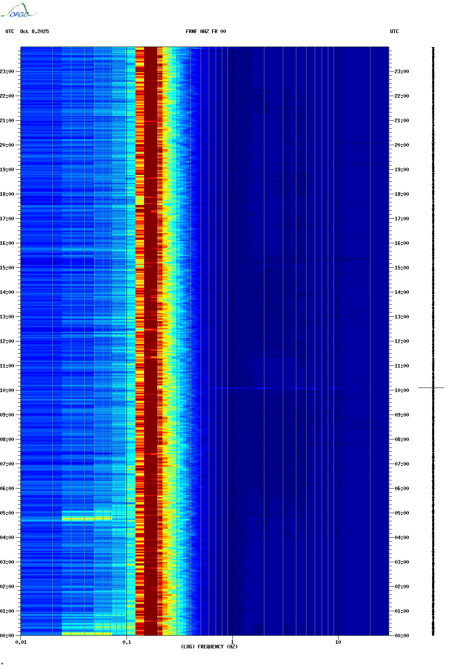Click the Oct 8,2025 date label
The width and height of the screenshot is (451, 668).
pyautogui.click(x=34, y=31)
